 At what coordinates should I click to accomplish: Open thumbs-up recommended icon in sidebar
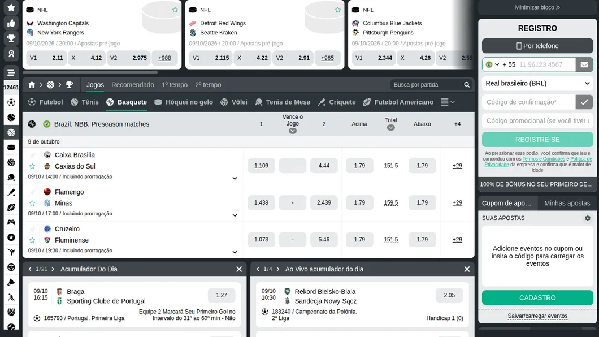click(11, 23)
